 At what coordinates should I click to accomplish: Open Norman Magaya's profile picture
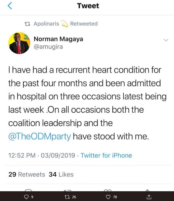[x=19, y=43]
